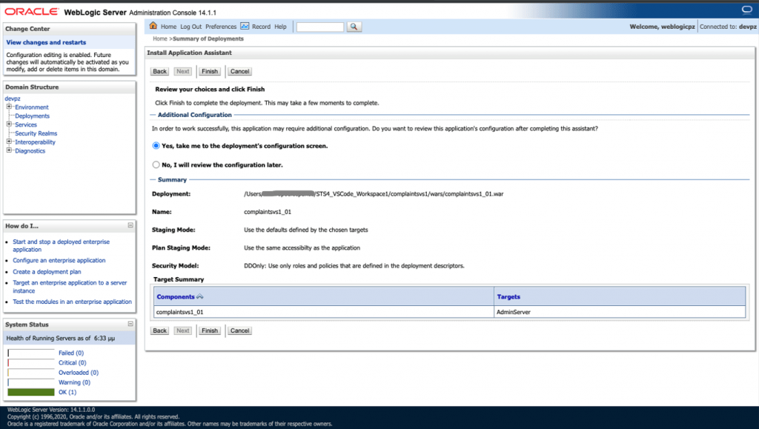759x429 pixels.
Task: Open Help from the toolbar
Action: click(x=280, y=27)
